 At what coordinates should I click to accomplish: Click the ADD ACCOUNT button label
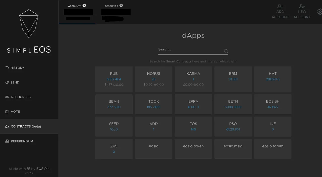click(280, 14)
